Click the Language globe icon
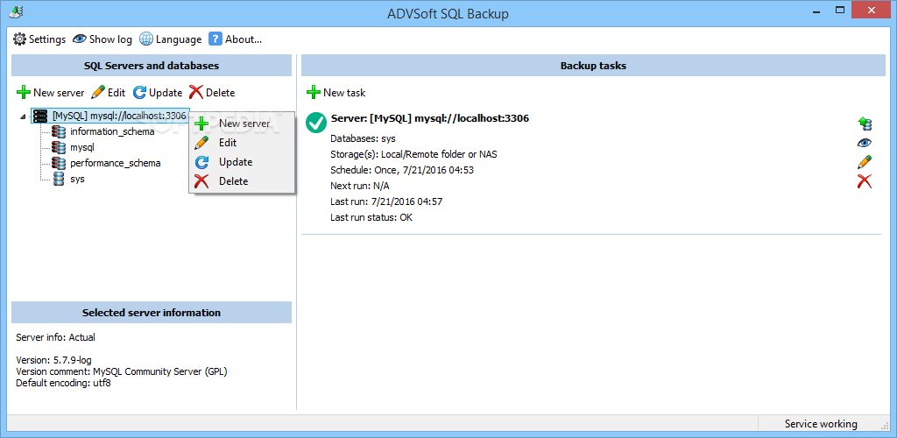The width and height of the screenshot is (897, 438). click(146, 39)
